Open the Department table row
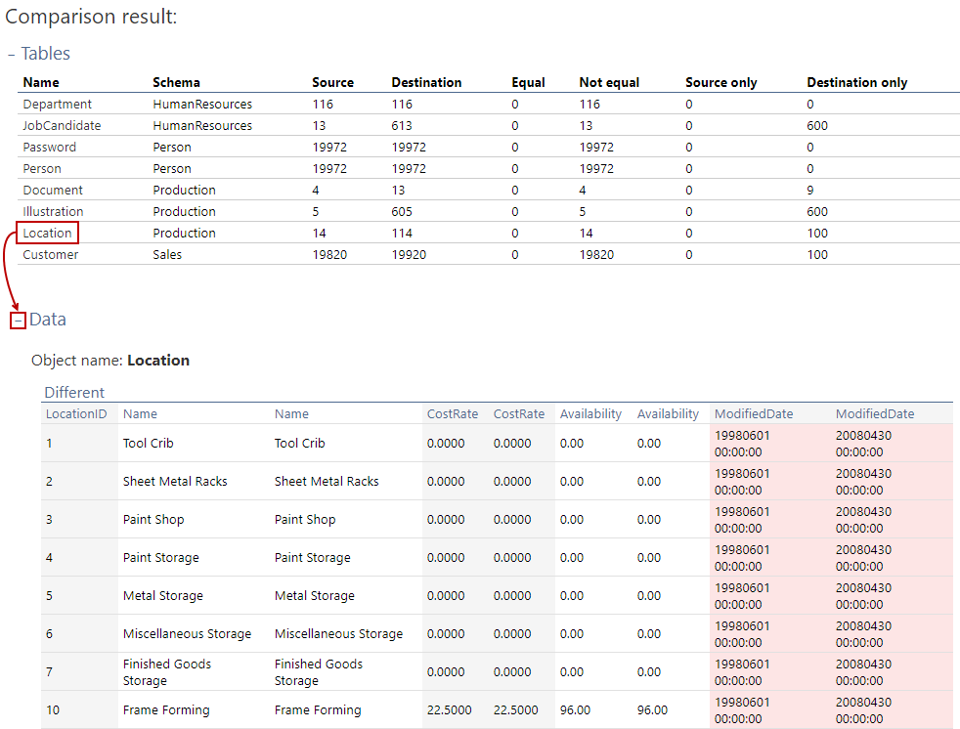This screenshot has width=960, height=729. pos(58,105)
